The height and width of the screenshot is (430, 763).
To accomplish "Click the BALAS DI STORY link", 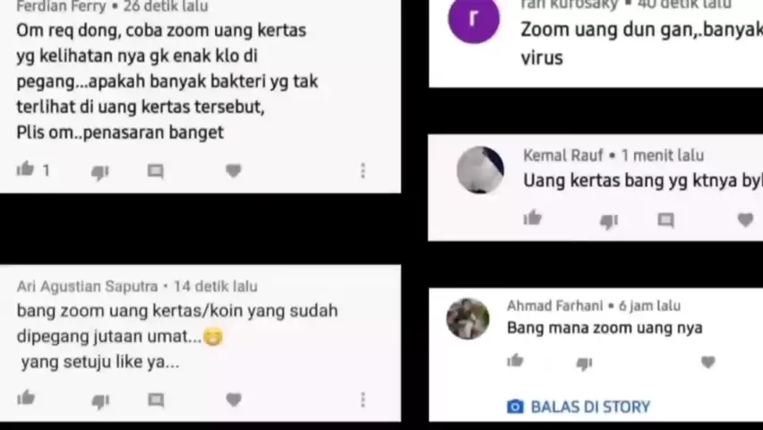I will pyautogui.click(x=579, y=407).
